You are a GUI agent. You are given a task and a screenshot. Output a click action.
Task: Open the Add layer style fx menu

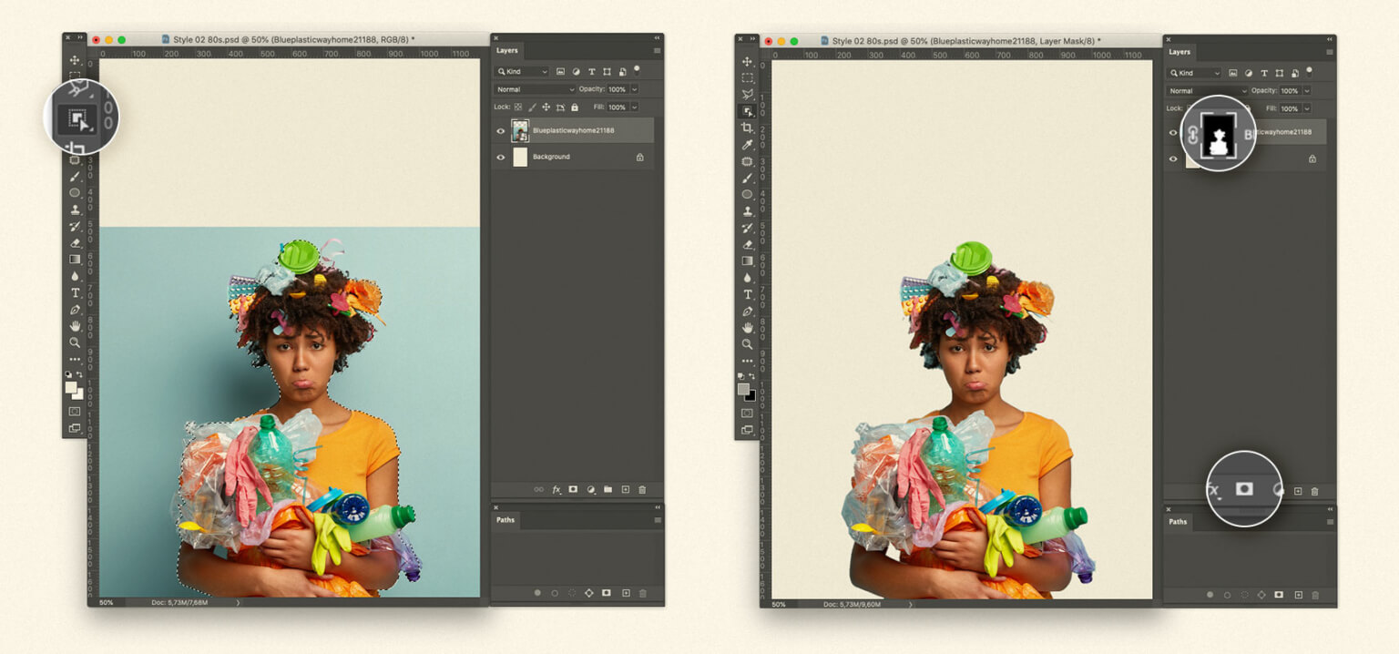(x=556, y=489)
